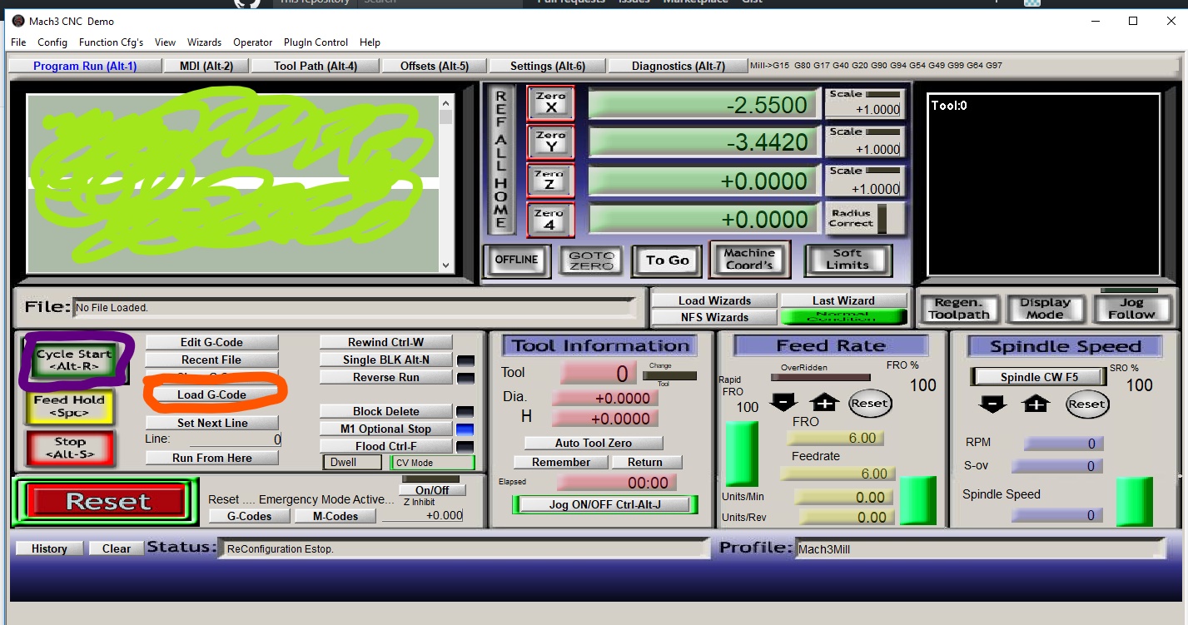Click the Zero Z button
The image size is (1188, 625).
coord(550,180)
